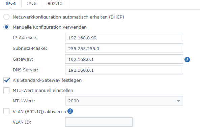Click the VLAN ID input field
This screenshot has height=131, width=200.
tap(99, 122)
